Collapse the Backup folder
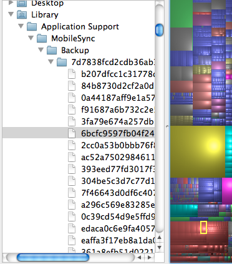 (41, 50)
